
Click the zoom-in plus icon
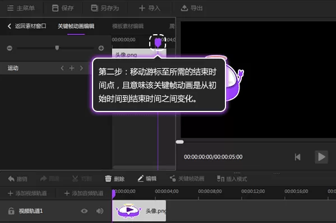click(x=101, y=48)
